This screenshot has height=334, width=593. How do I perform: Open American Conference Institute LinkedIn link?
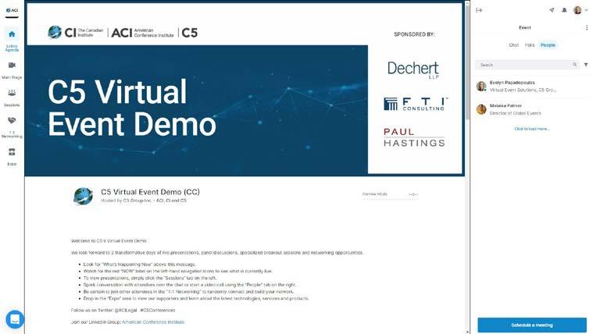pos(153,322)
